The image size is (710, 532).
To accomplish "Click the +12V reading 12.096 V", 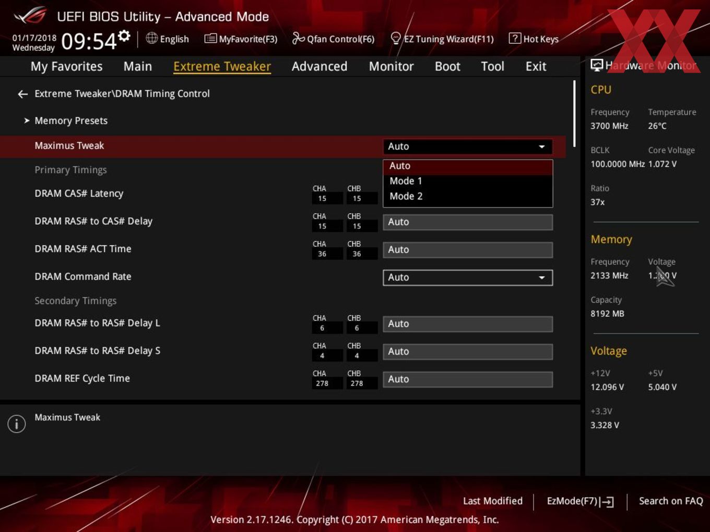I will point(607,387).
